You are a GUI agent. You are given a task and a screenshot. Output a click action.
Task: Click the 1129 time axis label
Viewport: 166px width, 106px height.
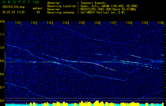pyautogui.click(x=145, y=23)
